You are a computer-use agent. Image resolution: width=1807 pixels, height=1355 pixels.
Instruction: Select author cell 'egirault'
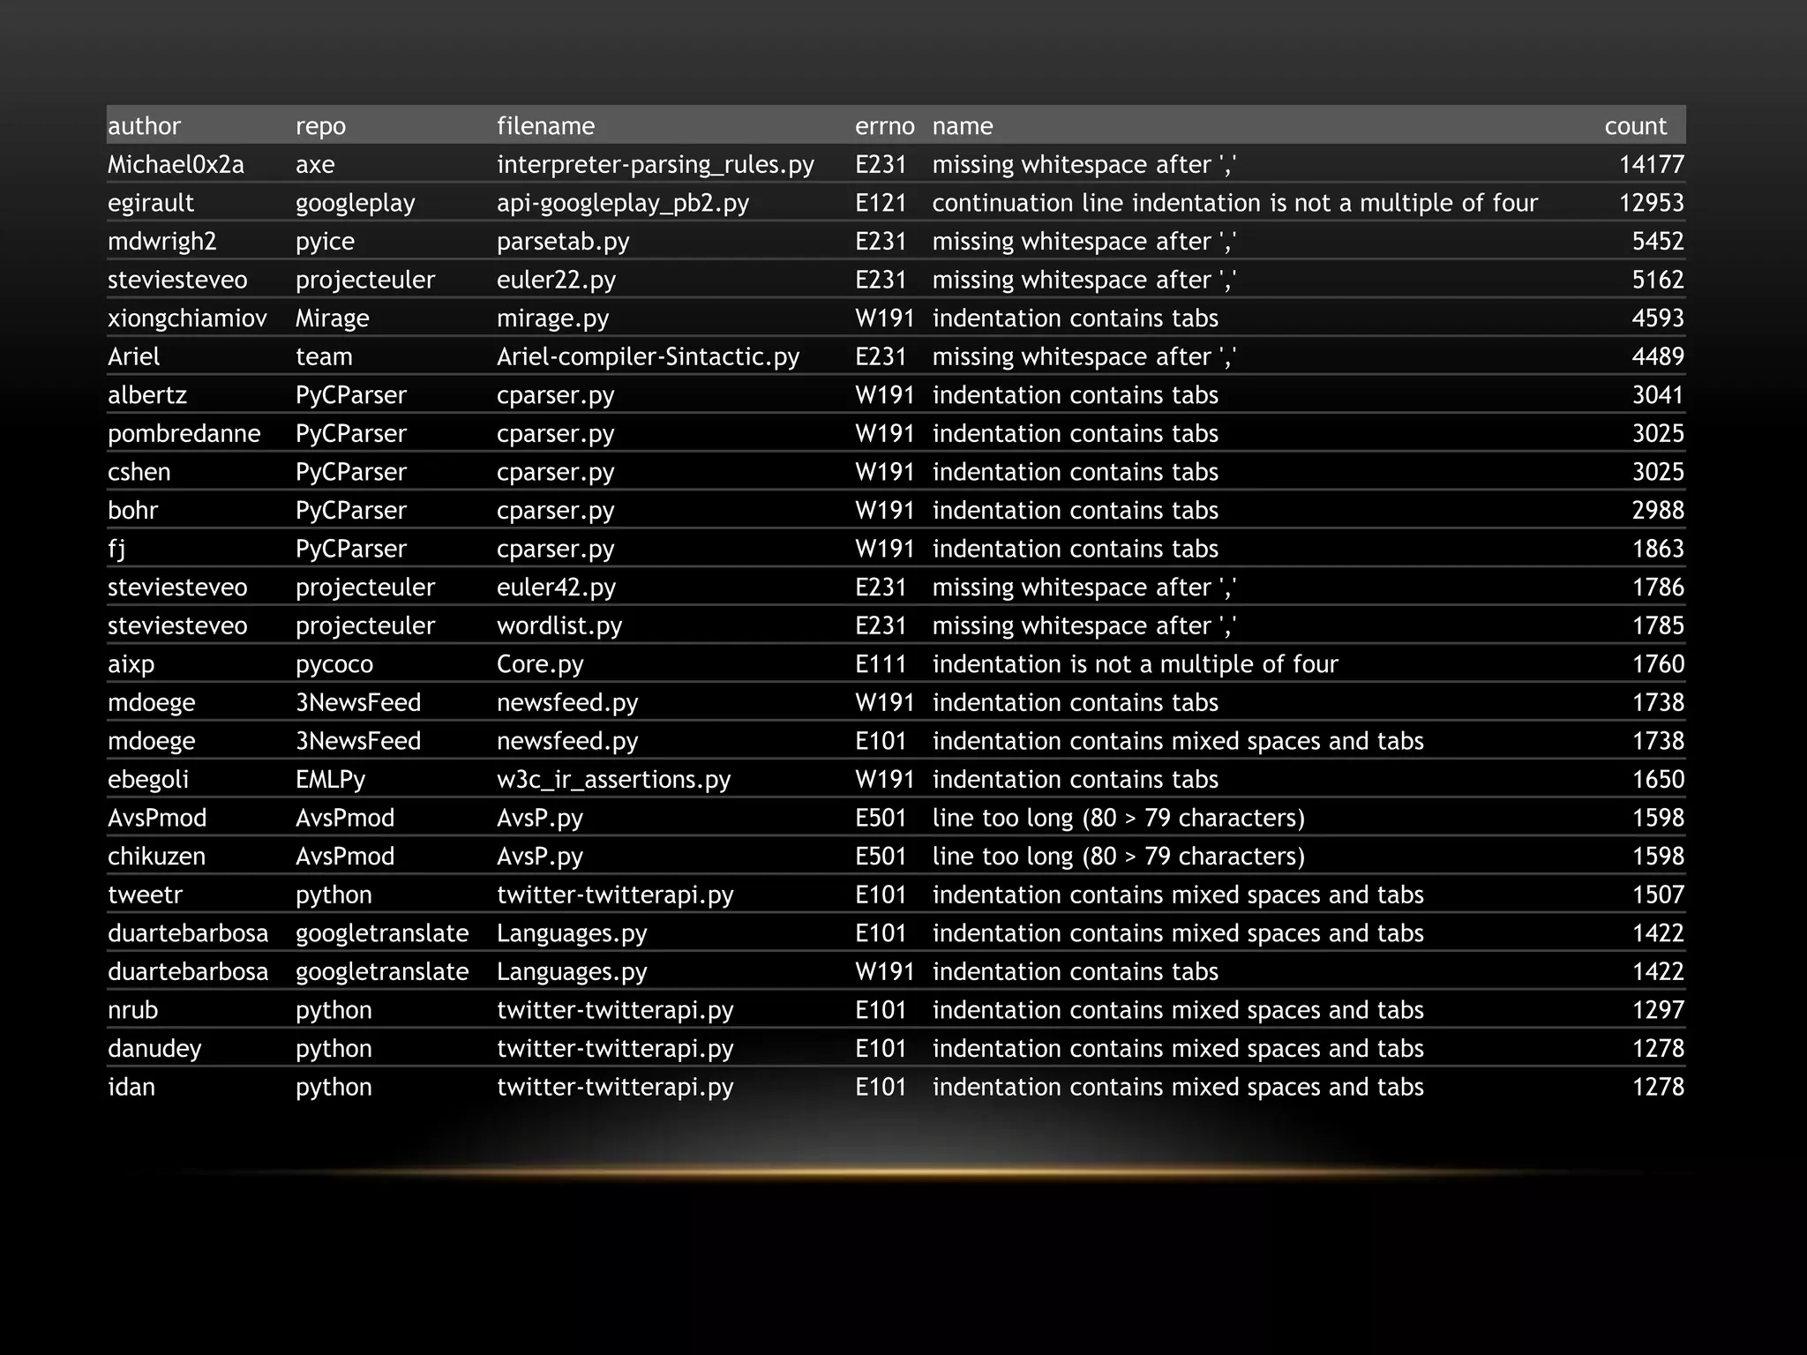coord(150,203)
